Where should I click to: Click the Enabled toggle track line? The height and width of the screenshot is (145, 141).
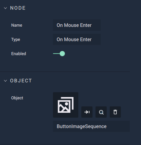tap(56, 54)
